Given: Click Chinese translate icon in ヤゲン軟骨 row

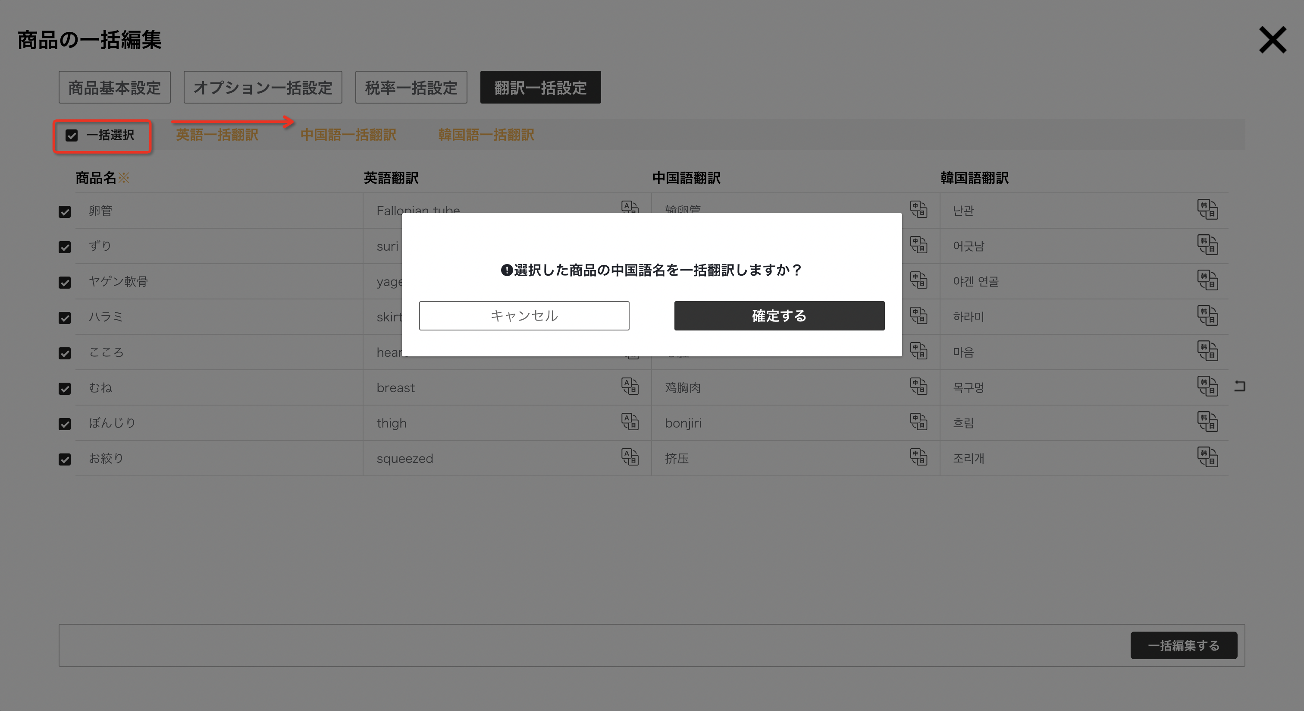Looking at the screenshot, I should (918, 280).
